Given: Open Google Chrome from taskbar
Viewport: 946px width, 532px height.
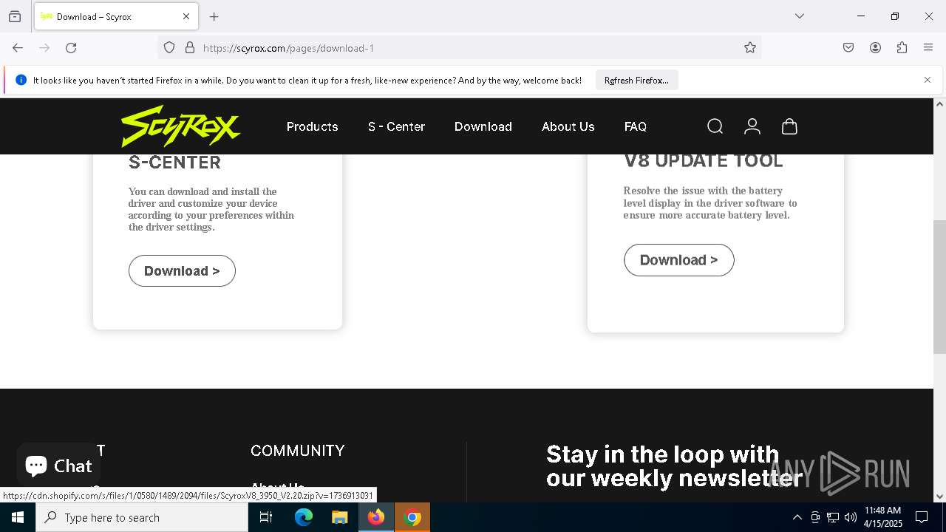Looking at the screenshot, I should tap(413, 517).
